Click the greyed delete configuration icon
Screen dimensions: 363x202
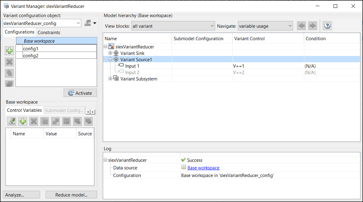[10, 62]
